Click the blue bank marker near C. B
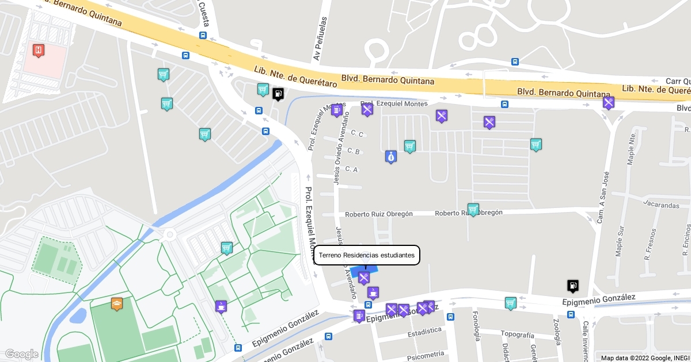The image size is (691, 362). tap(391, 156)
